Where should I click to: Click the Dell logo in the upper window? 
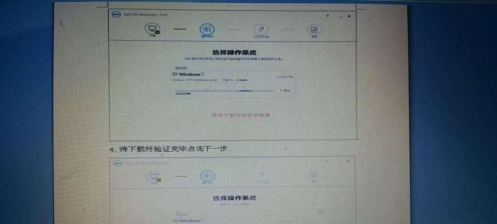tap(116, 15)
